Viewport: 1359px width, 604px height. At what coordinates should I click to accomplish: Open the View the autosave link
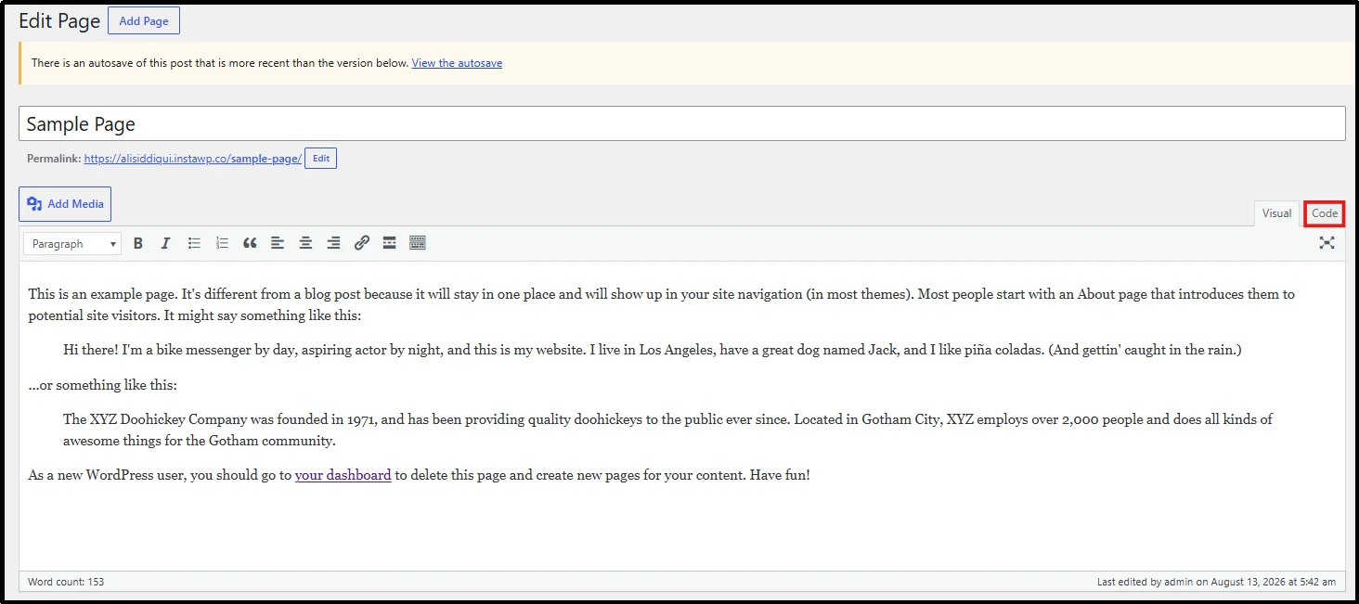click(x=457, y=63)
